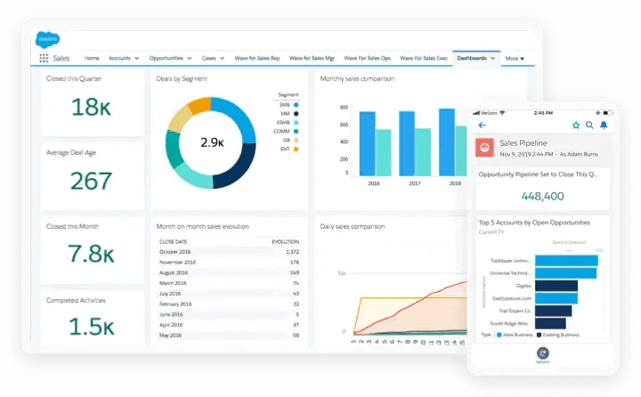Click Top 5 Accounts by Open Opportunities
Image resolution: width=641 pixels, height=397 pixels.
pyautogui.click(x=534, y=223)
